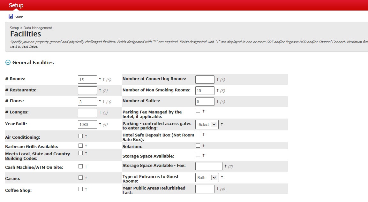Click the Setup header title
The width and height of the screenshot is (368, 202).
click(16, 5)
